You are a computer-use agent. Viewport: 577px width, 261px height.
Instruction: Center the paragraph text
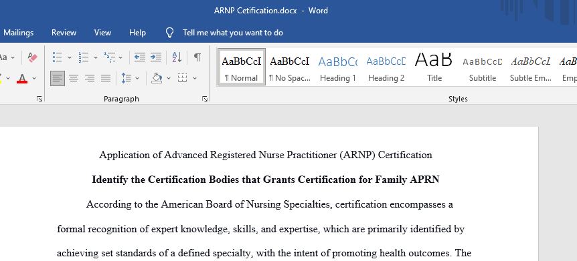pos(74,78)
